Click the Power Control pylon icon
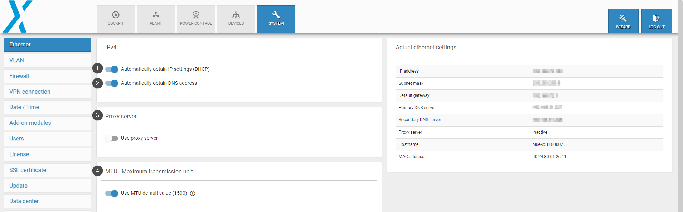683x212 pixels. (x=196, y=15)
